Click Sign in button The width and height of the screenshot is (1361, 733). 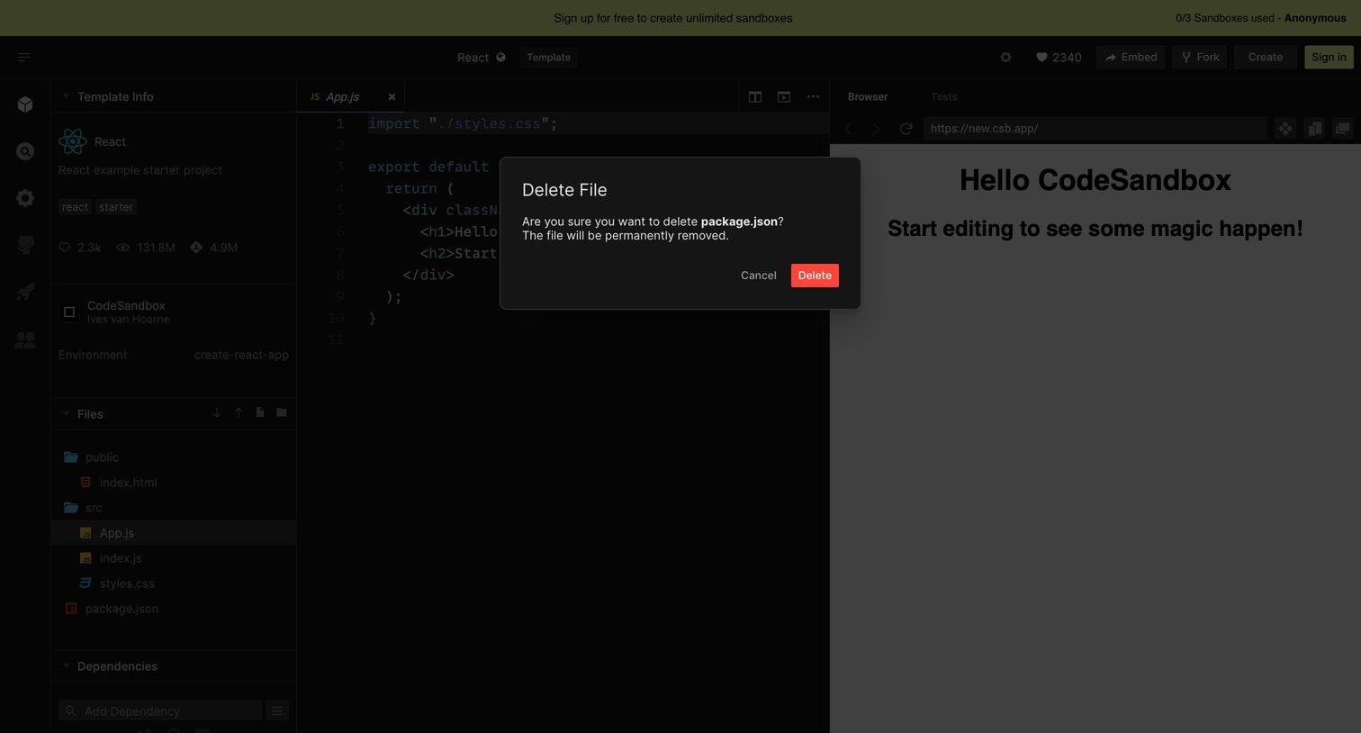[x=1329, y=58]
